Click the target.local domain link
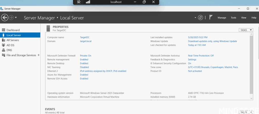 pyautogui.click(x=86, y=41)
